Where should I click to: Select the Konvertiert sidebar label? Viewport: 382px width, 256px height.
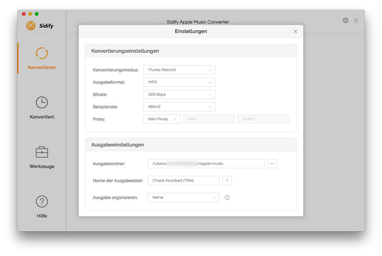coord(42,117)
